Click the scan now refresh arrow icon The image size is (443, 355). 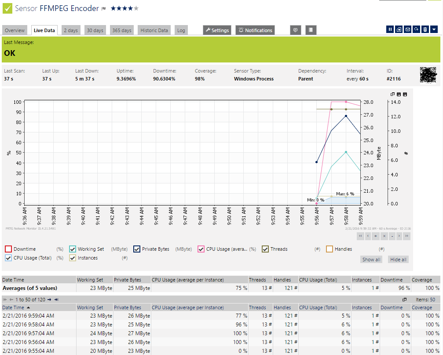tap(416, 29)
